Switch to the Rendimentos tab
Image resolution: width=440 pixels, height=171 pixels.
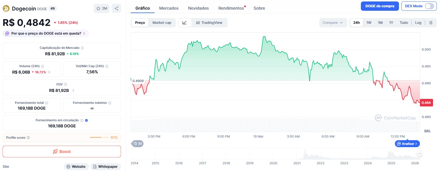point(231,8)
